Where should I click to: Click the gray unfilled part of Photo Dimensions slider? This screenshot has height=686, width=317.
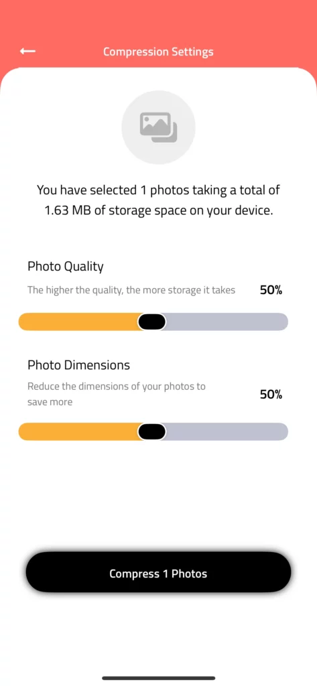pyautogui.click(x=227, y=431)
